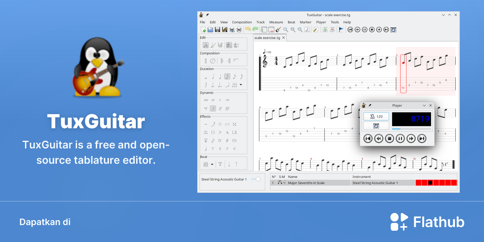Select the sixteenth note duration
The image size is (484, 242).
(x=234, y=77)
